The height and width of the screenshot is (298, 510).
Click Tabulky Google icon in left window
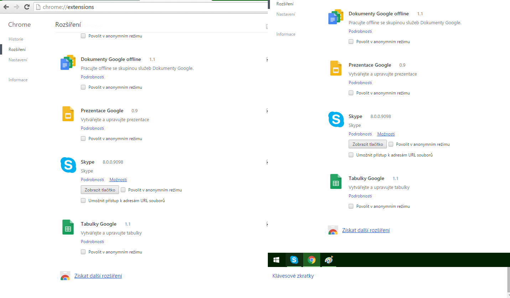68,227
